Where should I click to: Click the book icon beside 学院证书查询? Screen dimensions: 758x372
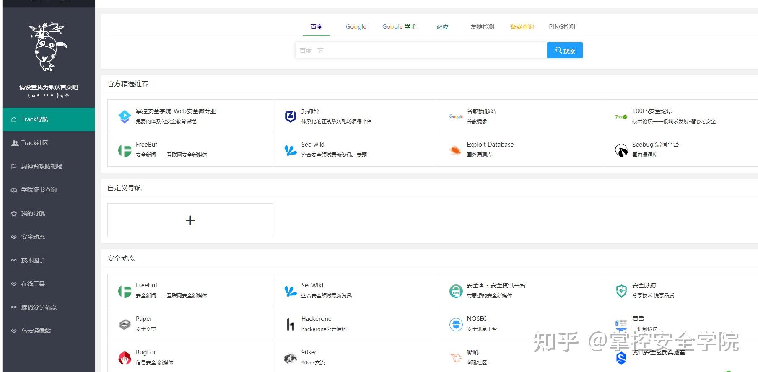[x=14, y=190]
